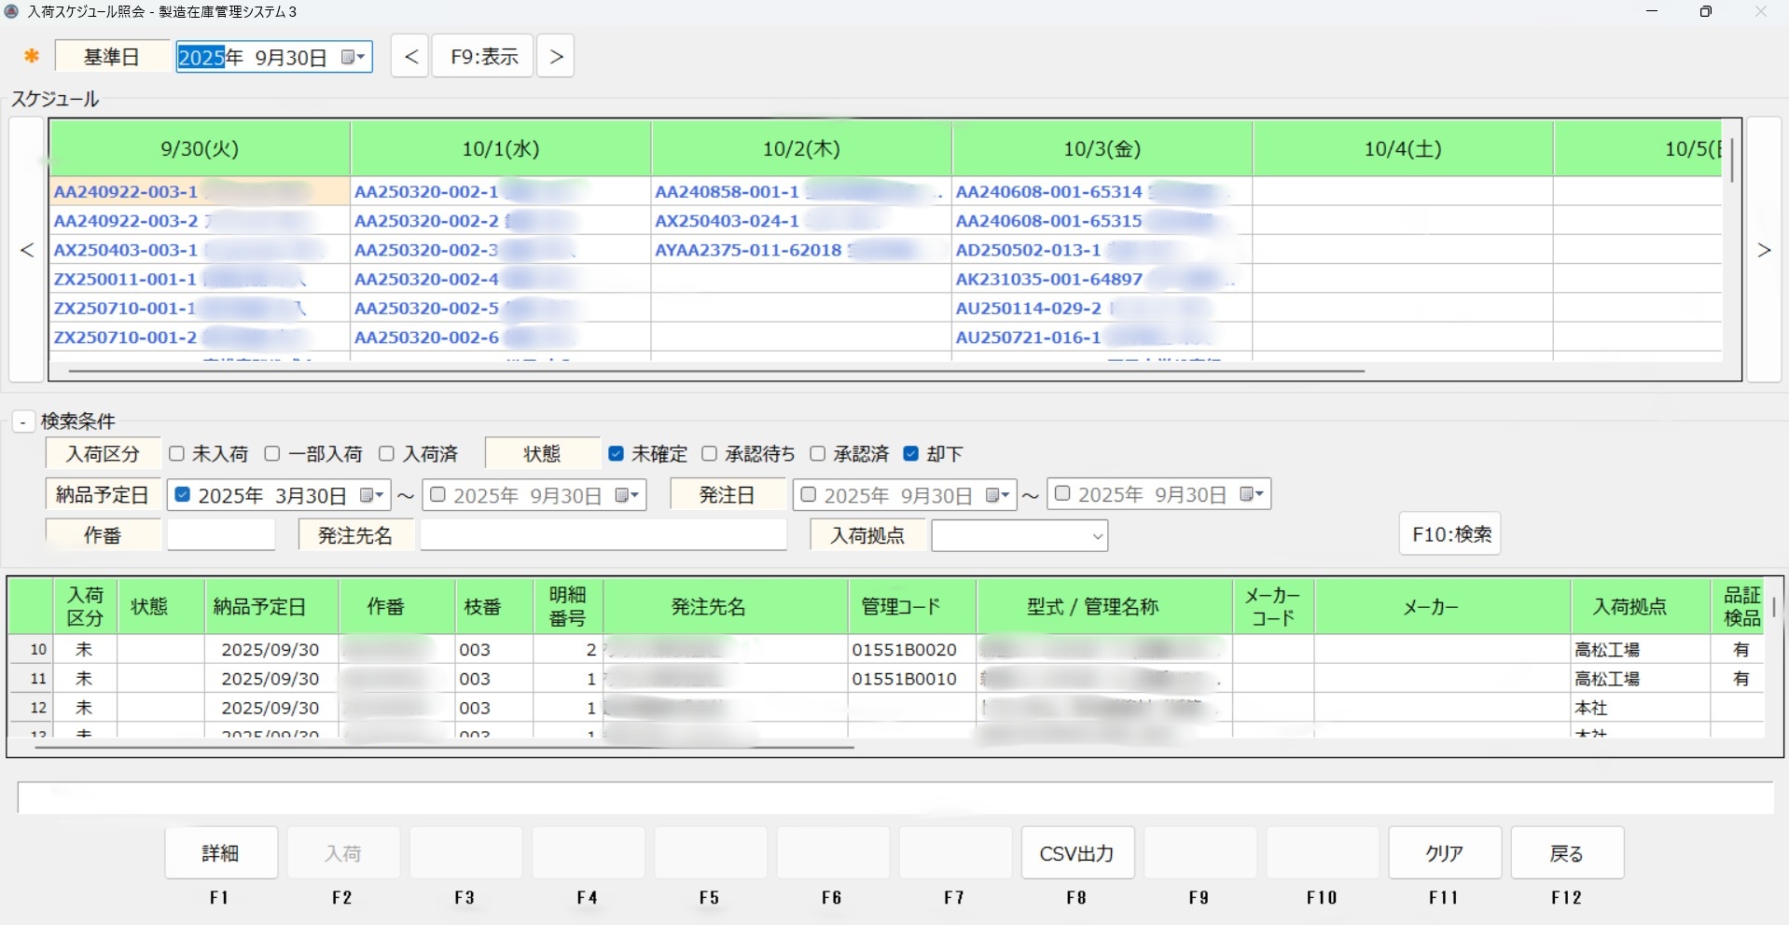Collapse the 検索条件 section
1789x925 pixels.
(x=22, y=422)
